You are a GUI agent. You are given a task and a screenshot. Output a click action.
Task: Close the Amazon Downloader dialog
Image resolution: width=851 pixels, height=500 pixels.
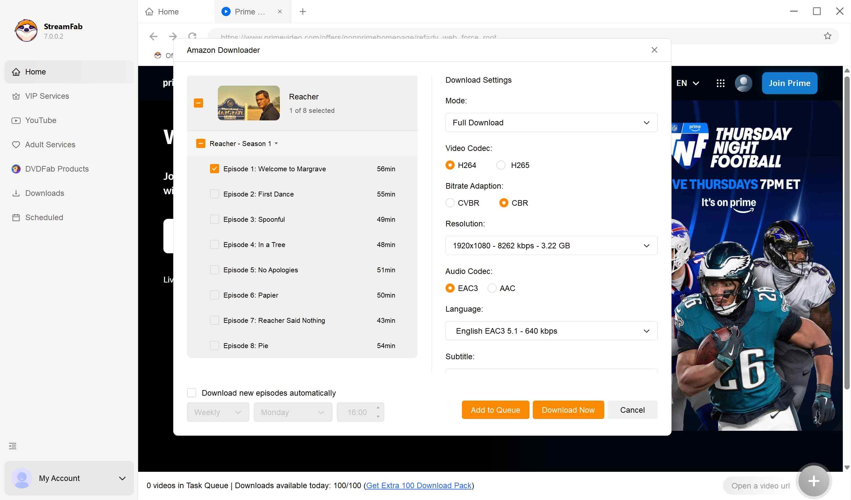click(654, 50)
